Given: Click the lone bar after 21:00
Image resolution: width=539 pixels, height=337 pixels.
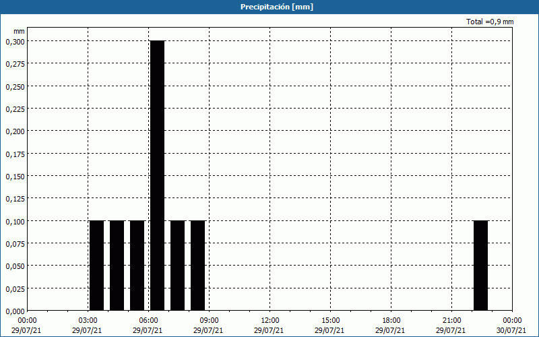Looking at the screenshot, I should click(480, 266).
